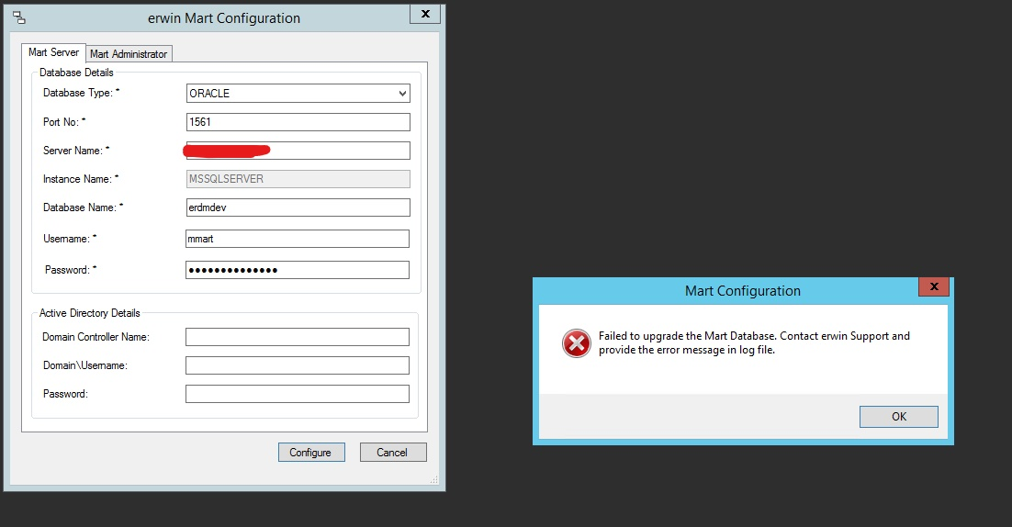Click the Mart Configuration dialog title bar
The image size is (1012, 527).
pyautogui.click(x=742, y=291)
